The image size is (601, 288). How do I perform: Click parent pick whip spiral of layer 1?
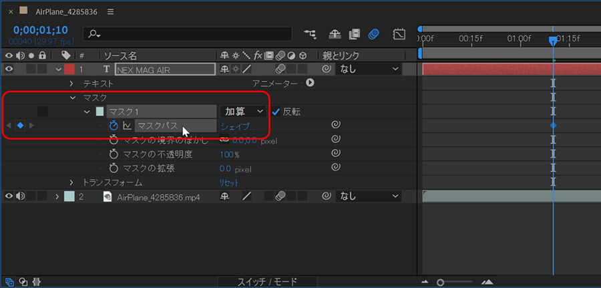point(327,69)
